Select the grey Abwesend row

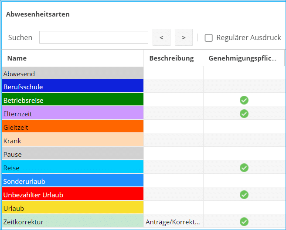click(x=72, y=74)
